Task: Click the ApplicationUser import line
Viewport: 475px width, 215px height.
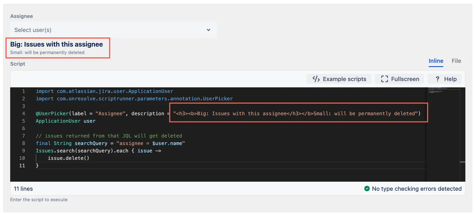Action: pyautogui.click(x=104, y=91)
